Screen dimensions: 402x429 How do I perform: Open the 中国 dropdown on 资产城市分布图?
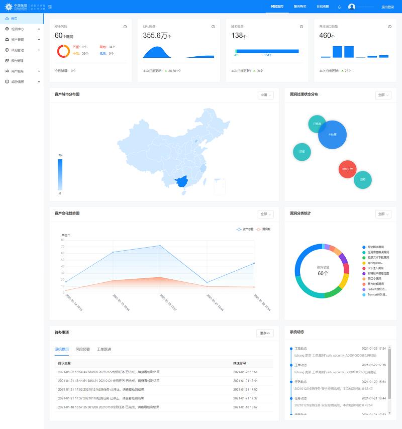(x=265, y=95)
